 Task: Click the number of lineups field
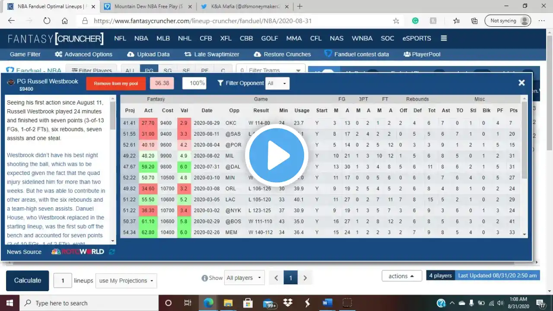[x=63, y=281]
